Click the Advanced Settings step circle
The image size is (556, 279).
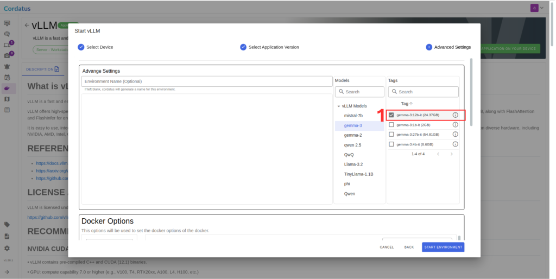point(429,47)
